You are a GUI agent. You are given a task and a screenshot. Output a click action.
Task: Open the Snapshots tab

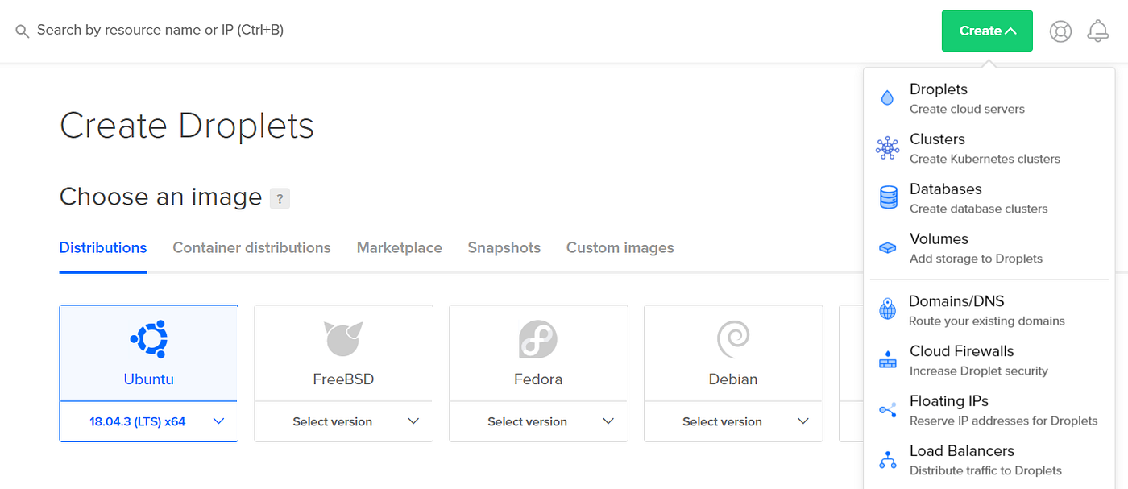(504, 248)
